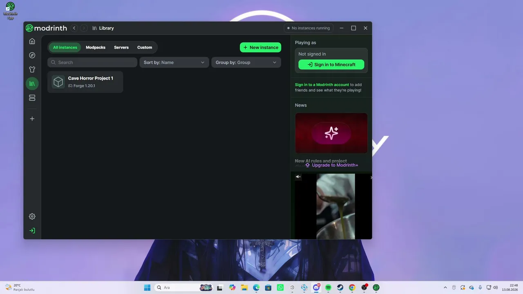Open the Library sidebar icon
Viewport: 523px width, 294px height.
[x=32, y=84]
